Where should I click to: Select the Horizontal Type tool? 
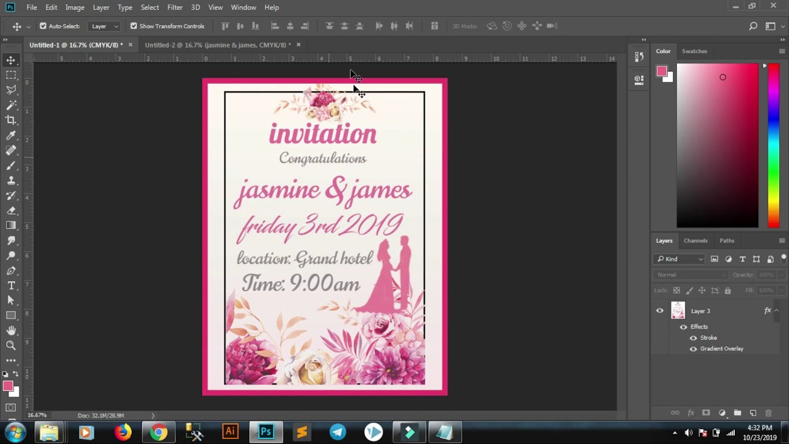[11, 286]
